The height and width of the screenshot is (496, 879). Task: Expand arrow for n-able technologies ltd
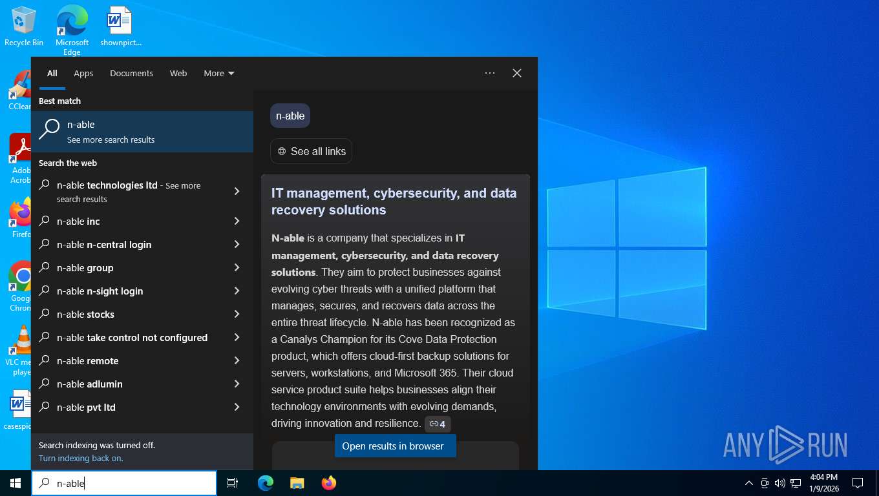click(x=237, y=191)
